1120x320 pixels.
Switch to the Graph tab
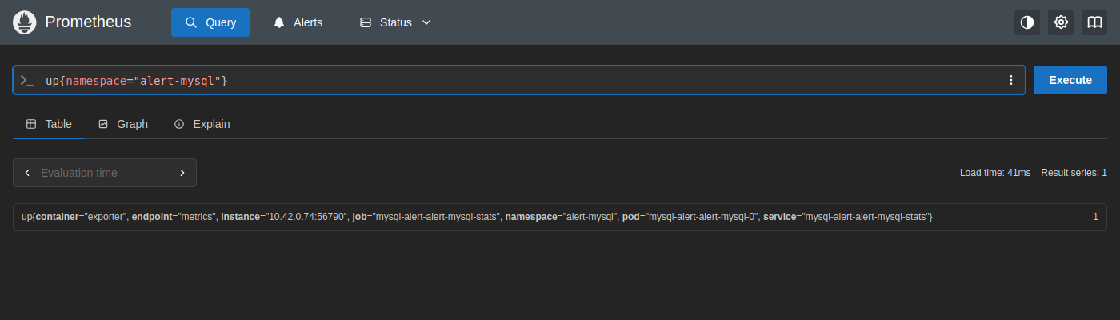[123, 124]
